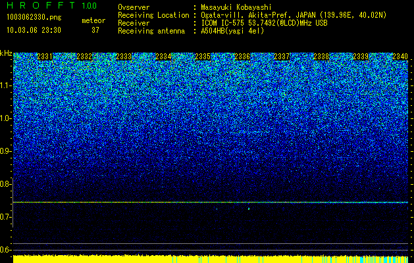Click the 0.6 kHz axis tick label
Screen dimensions: 414x263
pos(5,250)
